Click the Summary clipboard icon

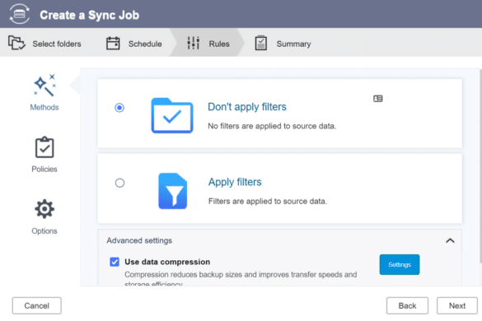click(261, 43)
